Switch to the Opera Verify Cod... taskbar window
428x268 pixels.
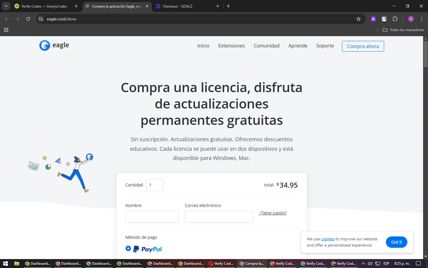click(x=221, y=263)
